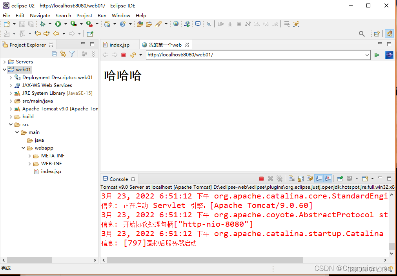Collapse all in Project Explorer
Viewport: 397px width, 276px height.
tap(54, 54)
